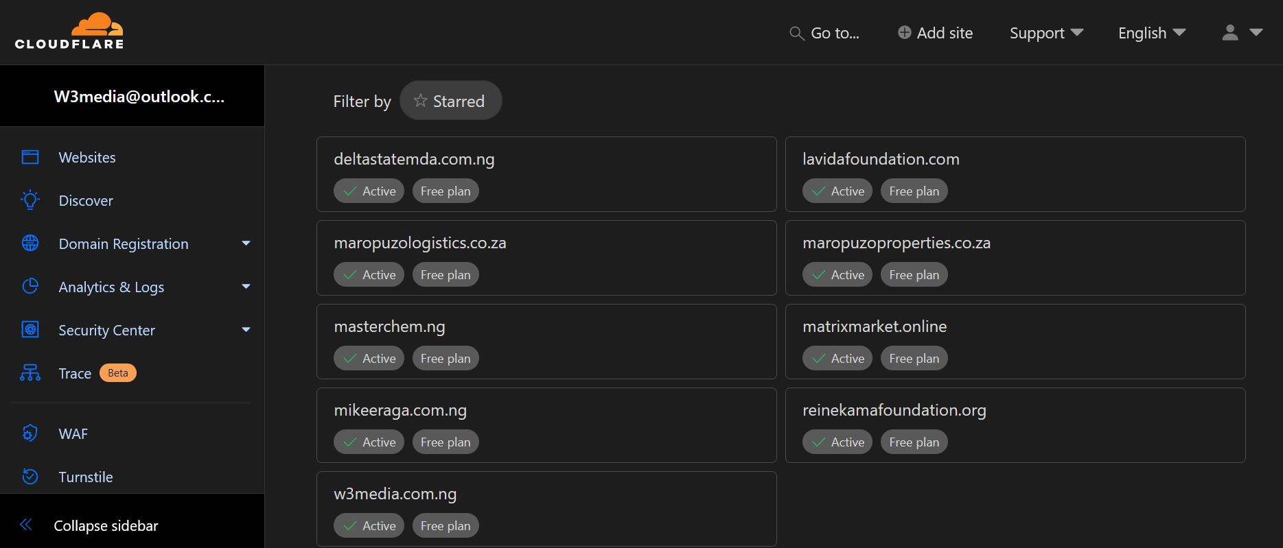Click Active badge for deltastatemda.com.ng
The height and width of the screenshot is (548, 1283).
pyautogui.click(x=369, y=191)
